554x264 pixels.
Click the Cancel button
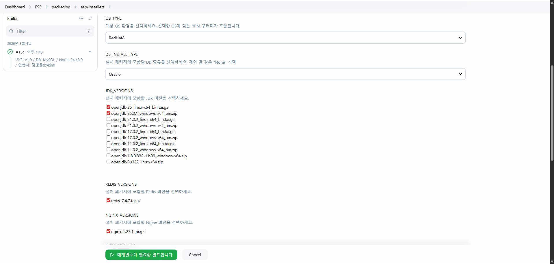[195, 255]
